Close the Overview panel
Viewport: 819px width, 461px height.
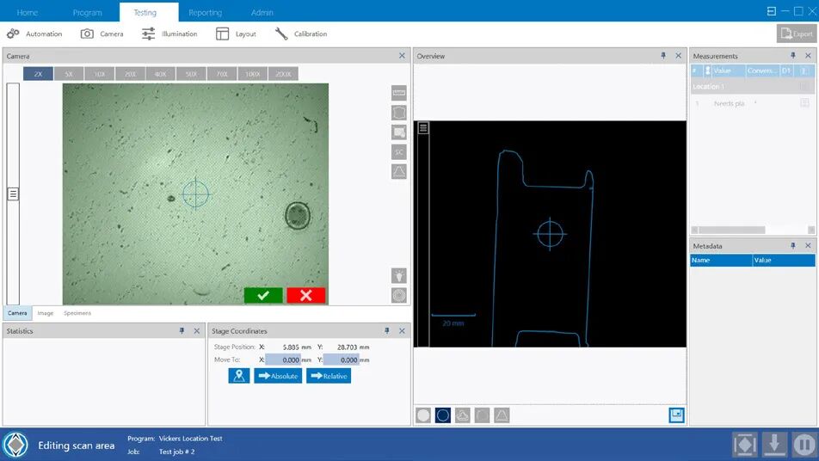(x=679, y=56)
